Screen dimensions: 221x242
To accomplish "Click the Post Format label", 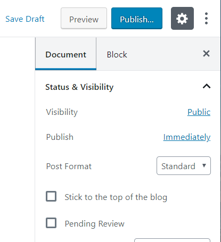I will [69, 166].
